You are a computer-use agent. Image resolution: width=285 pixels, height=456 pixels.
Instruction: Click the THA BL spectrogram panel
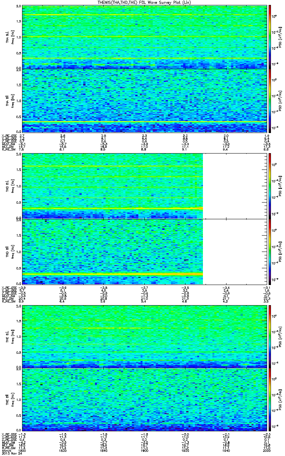coord(144,36)
